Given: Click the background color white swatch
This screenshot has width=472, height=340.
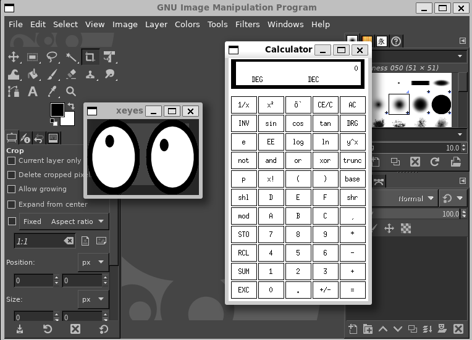Looking at the screenshot, I should click(x=69, y=120).
